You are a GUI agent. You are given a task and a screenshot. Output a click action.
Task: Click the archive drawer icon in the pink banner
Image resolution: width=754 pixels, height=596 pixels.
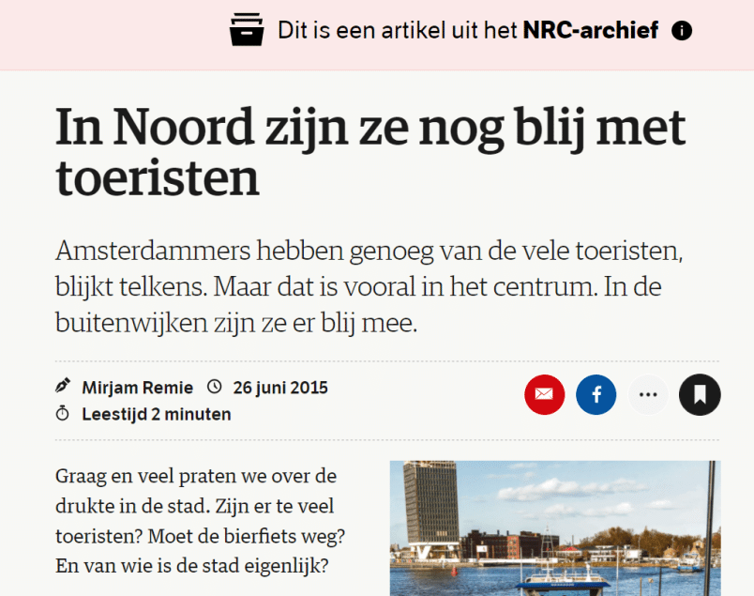247,29
